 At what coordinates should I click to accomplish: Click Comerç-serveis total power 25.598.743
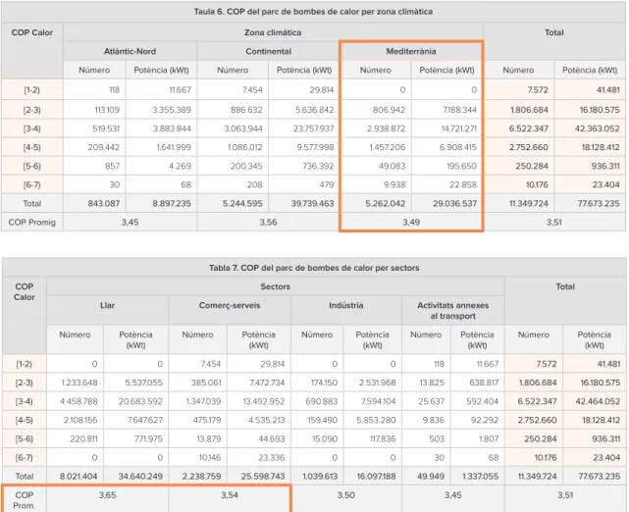(x=263, y=477)
